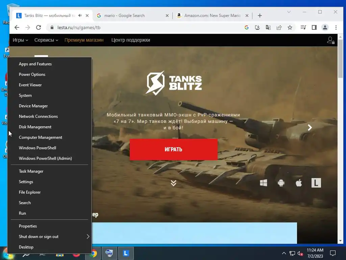Select the Windows platform icon
The image size is (346, 260).
pyautogui.click(x=264, y=183)
